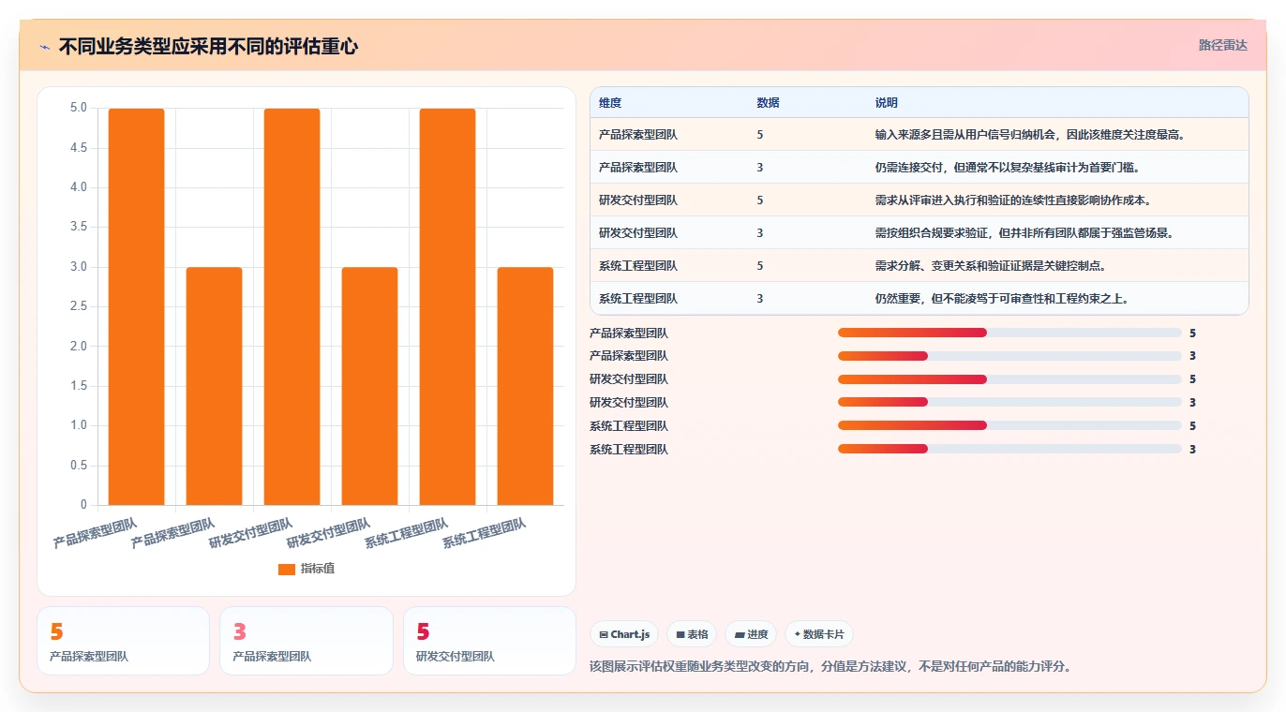Click the 1.5 y-axis label
Viewport: 1286px width, 712px height.
(x=78, y=386)
